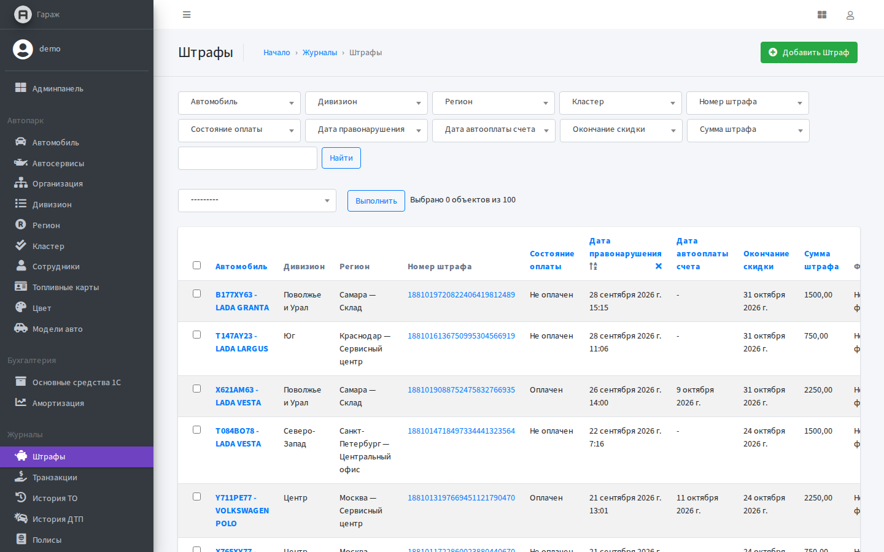884x552 pixels.
Task: Click the Организация sitemap icon
Action: click(21, 183)
